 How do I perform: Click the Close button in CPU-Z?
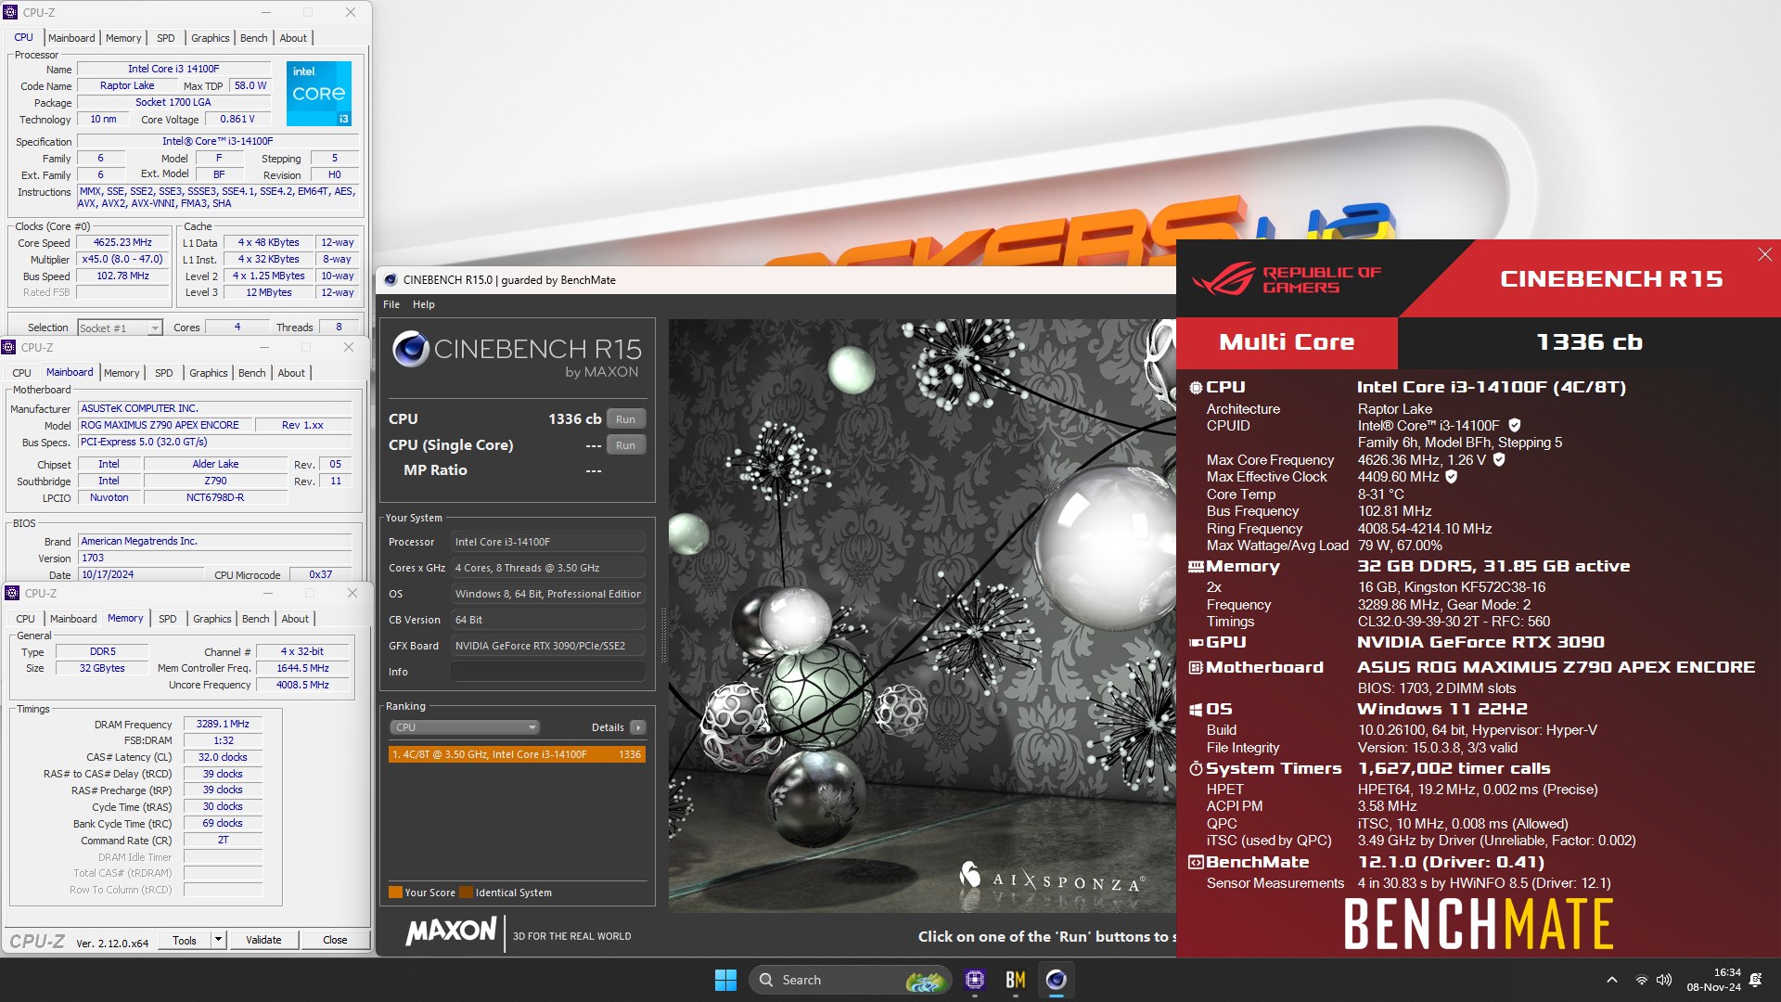335,940
